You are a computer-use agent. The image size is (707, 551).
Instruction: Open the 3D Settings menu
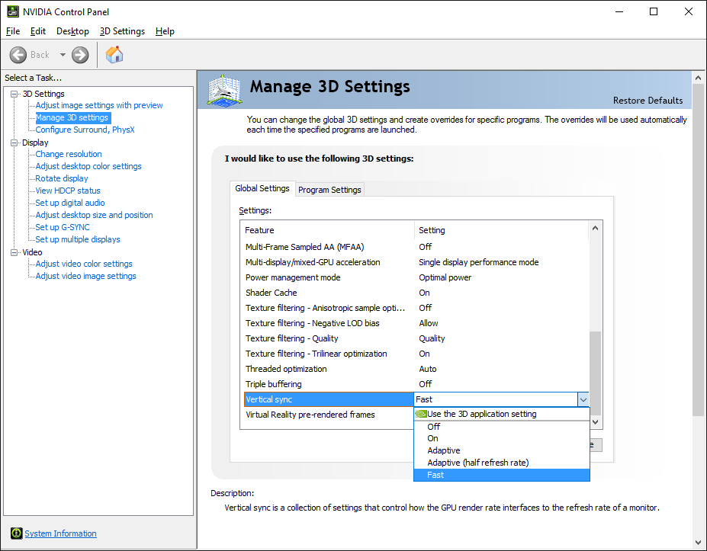click(122, 31)
